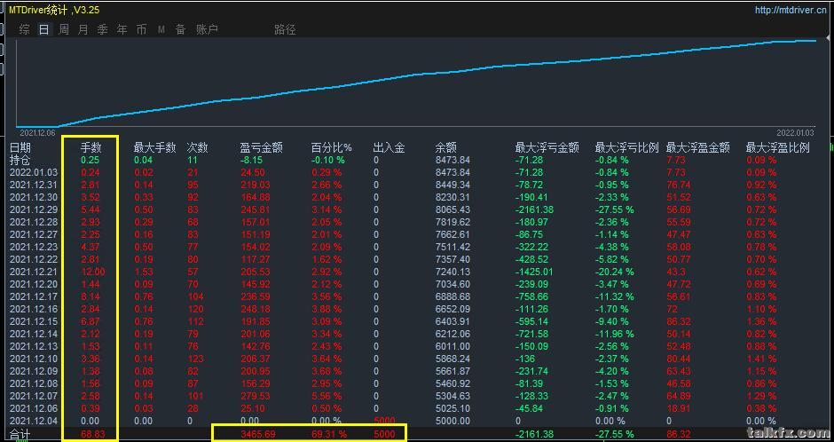
Task: Click the 币 currency tab
Action: [142, 29]
